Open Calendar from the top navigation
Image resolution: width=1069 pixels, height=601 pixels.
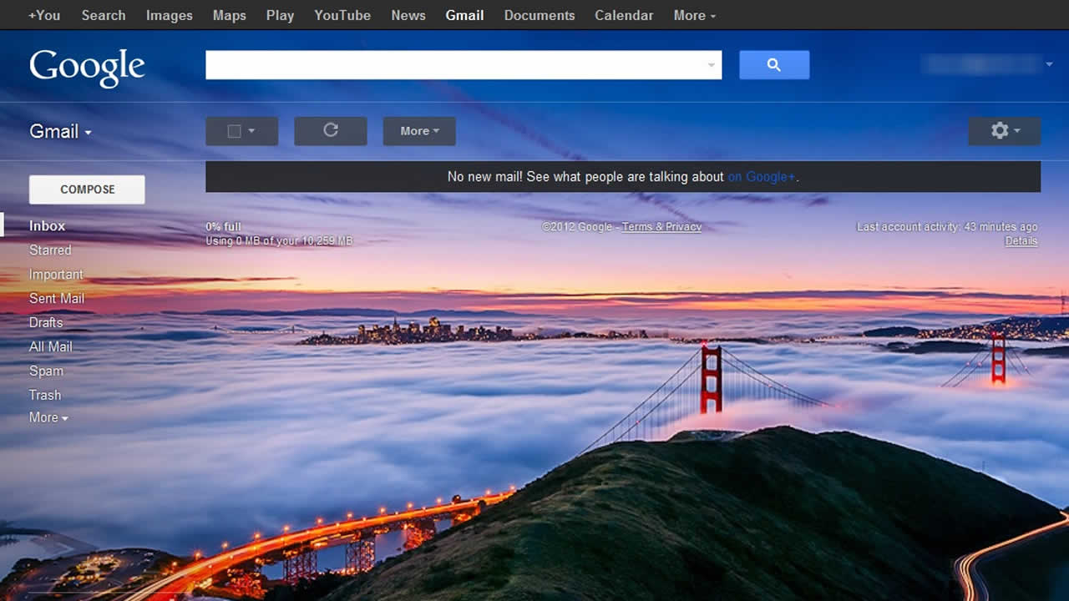tap(624, 14)
